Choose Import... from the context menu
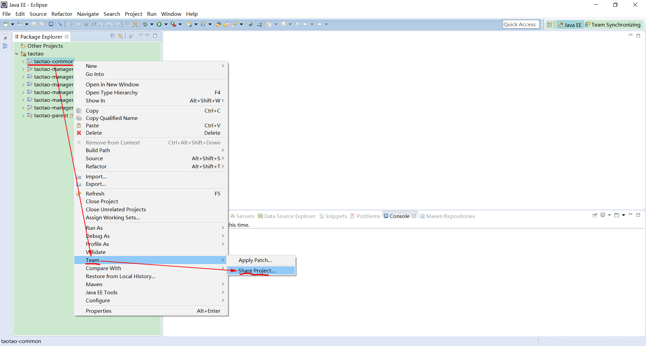 tap(151, 176)
